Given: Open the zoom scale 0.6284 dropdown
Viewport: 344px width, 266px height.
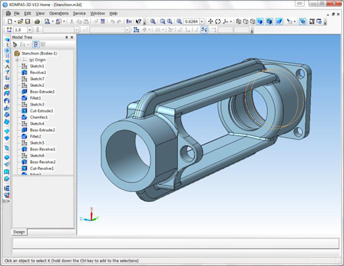Looking at the screenshot, I should tap(202, 22).
